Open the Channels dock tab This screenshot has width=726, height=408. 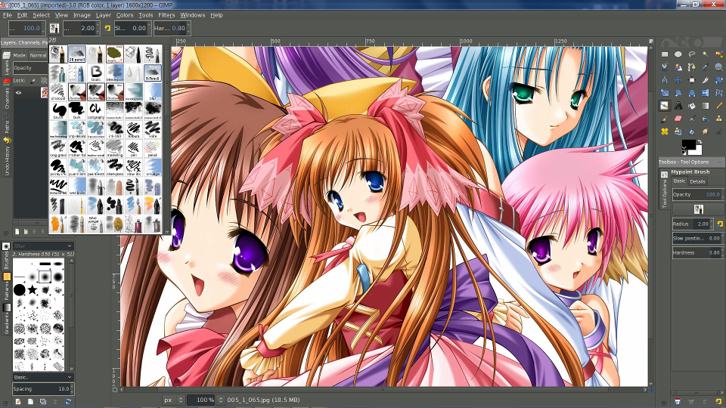coord(7,95)
